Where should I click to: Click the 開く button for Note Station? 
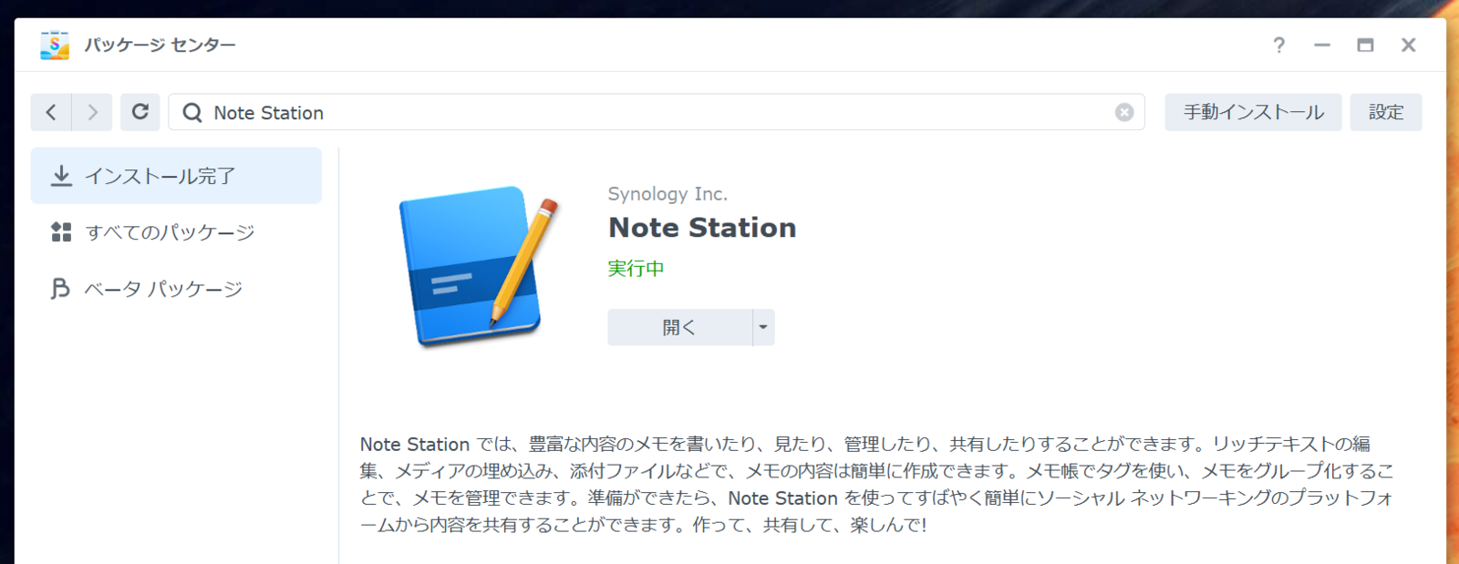tap(679, 327)
